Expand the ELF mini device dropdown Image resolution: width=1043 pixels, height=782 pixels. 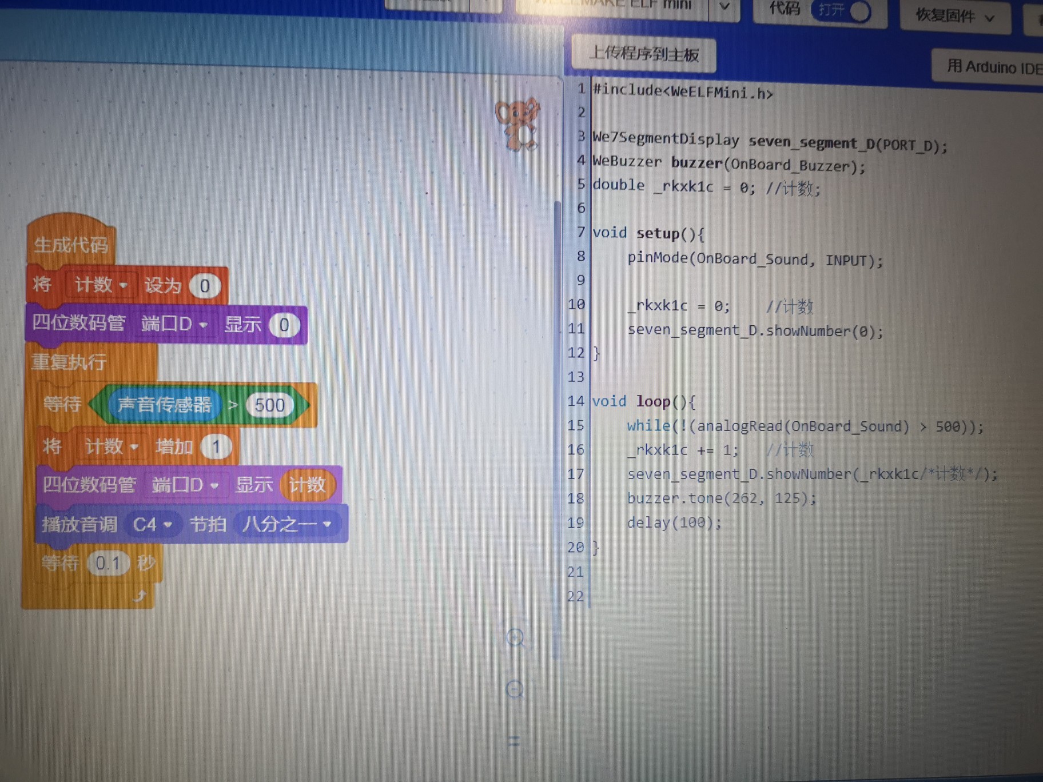724,7
